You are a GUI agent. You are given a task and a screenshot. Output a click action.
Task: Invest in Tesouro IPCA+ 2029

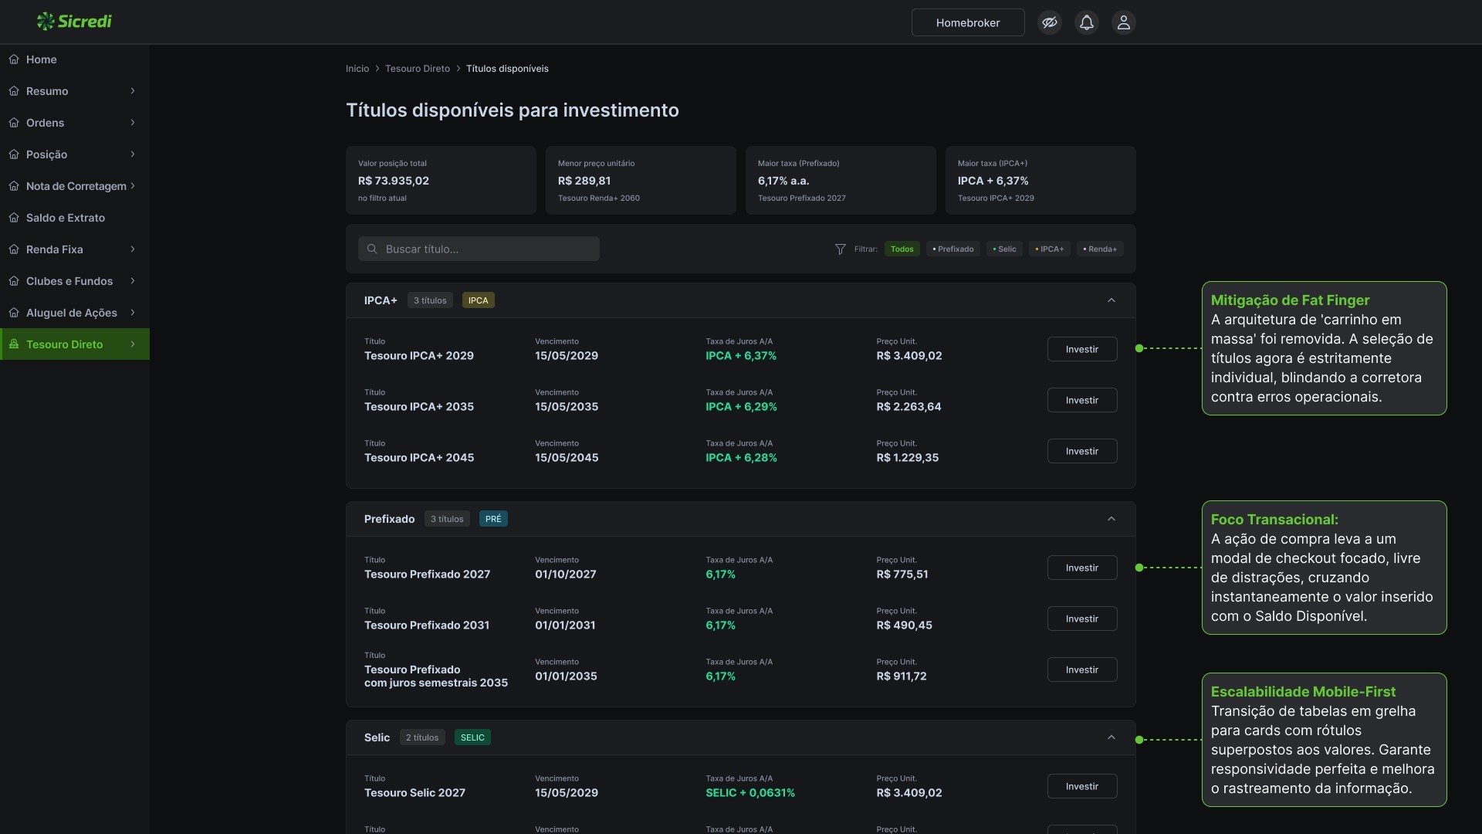click(x=1082, y=349)
